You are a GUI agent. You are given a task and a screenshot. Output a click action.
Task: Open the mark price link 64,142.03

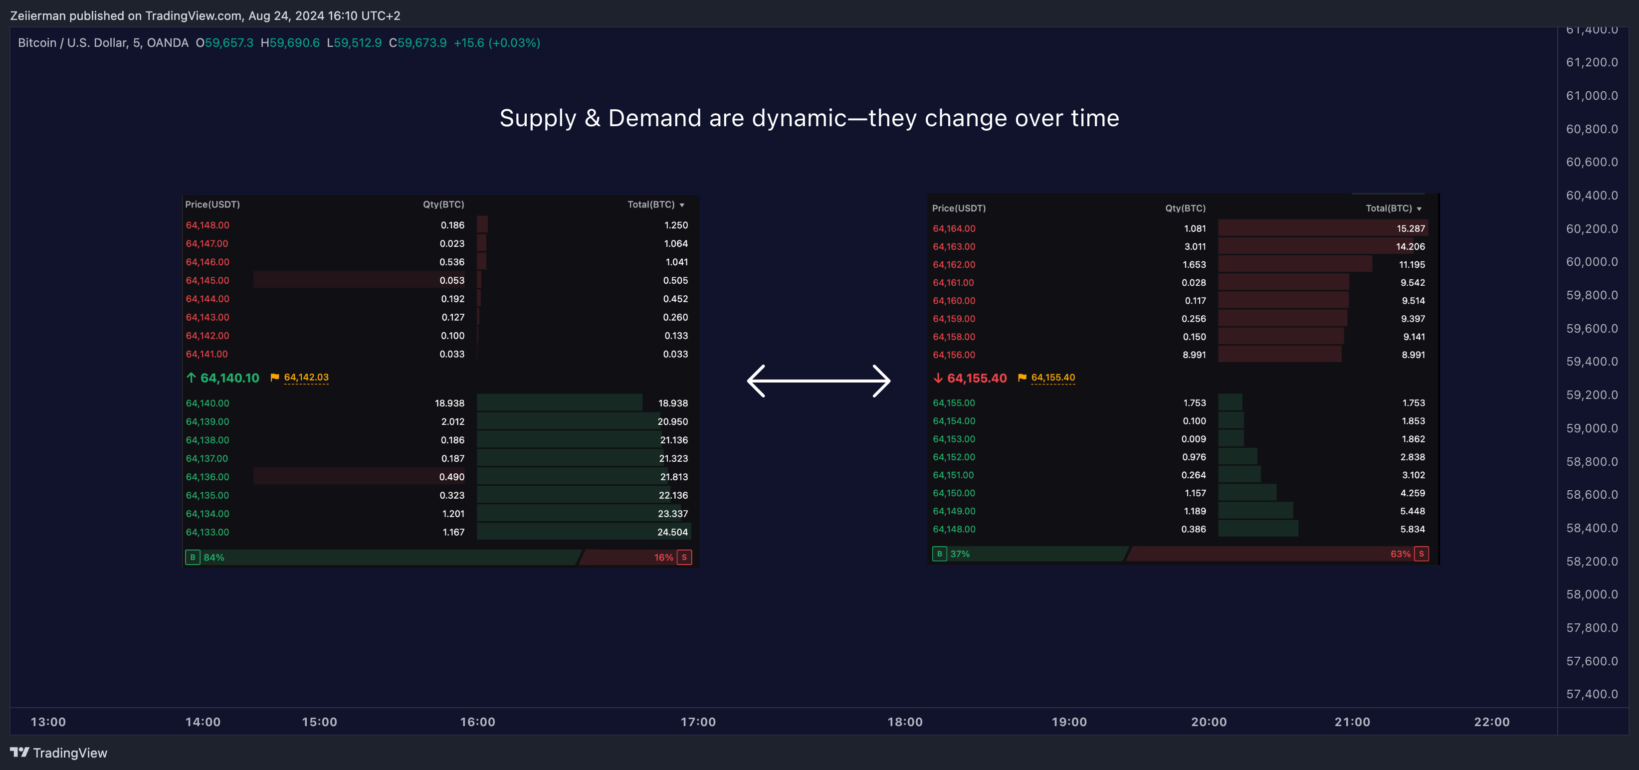click(x=306, y=378)
